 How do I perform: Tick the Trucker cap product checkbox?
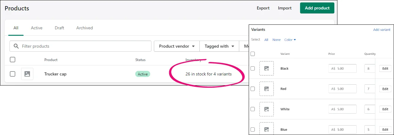pyautogui.click(x=13, y=74)
